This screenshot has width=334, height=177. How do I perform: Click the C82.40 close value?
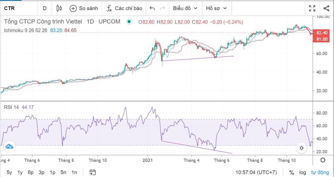pyautogui.click(x=200, y=22)
